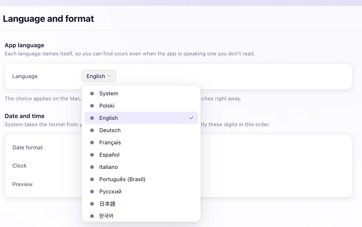Screen dimensions: 362x227
Task: Click the bullet dot beside Español
Action: pos(92,155)
